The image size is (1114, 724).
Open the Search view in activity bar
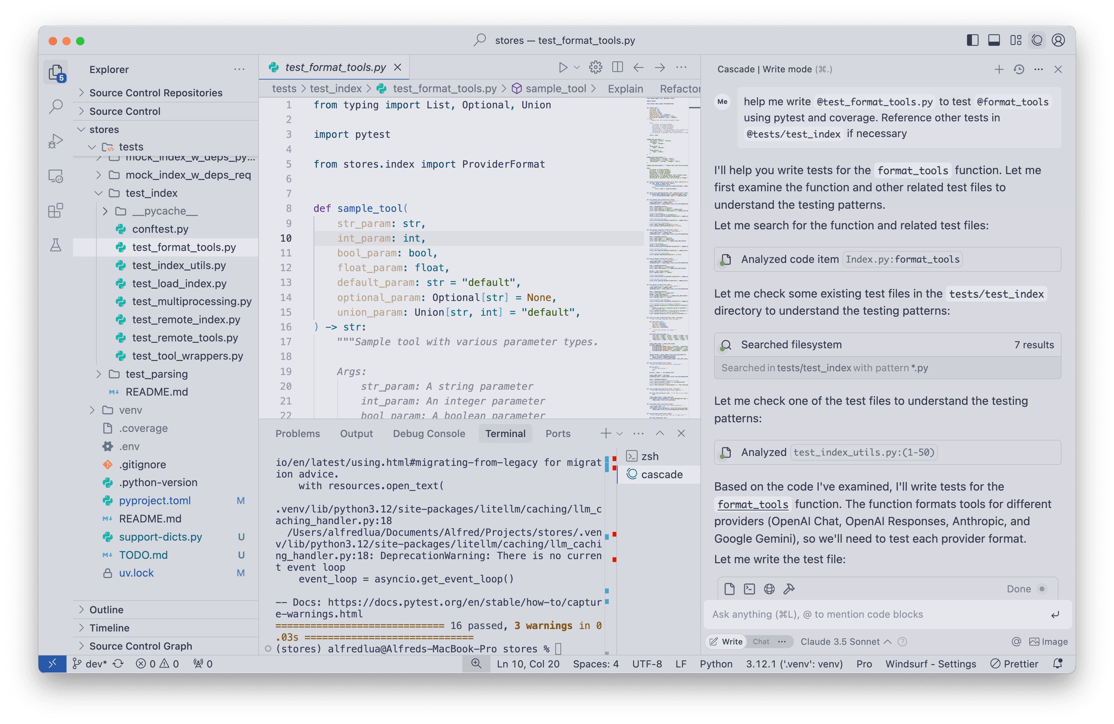tap(56, 107)
